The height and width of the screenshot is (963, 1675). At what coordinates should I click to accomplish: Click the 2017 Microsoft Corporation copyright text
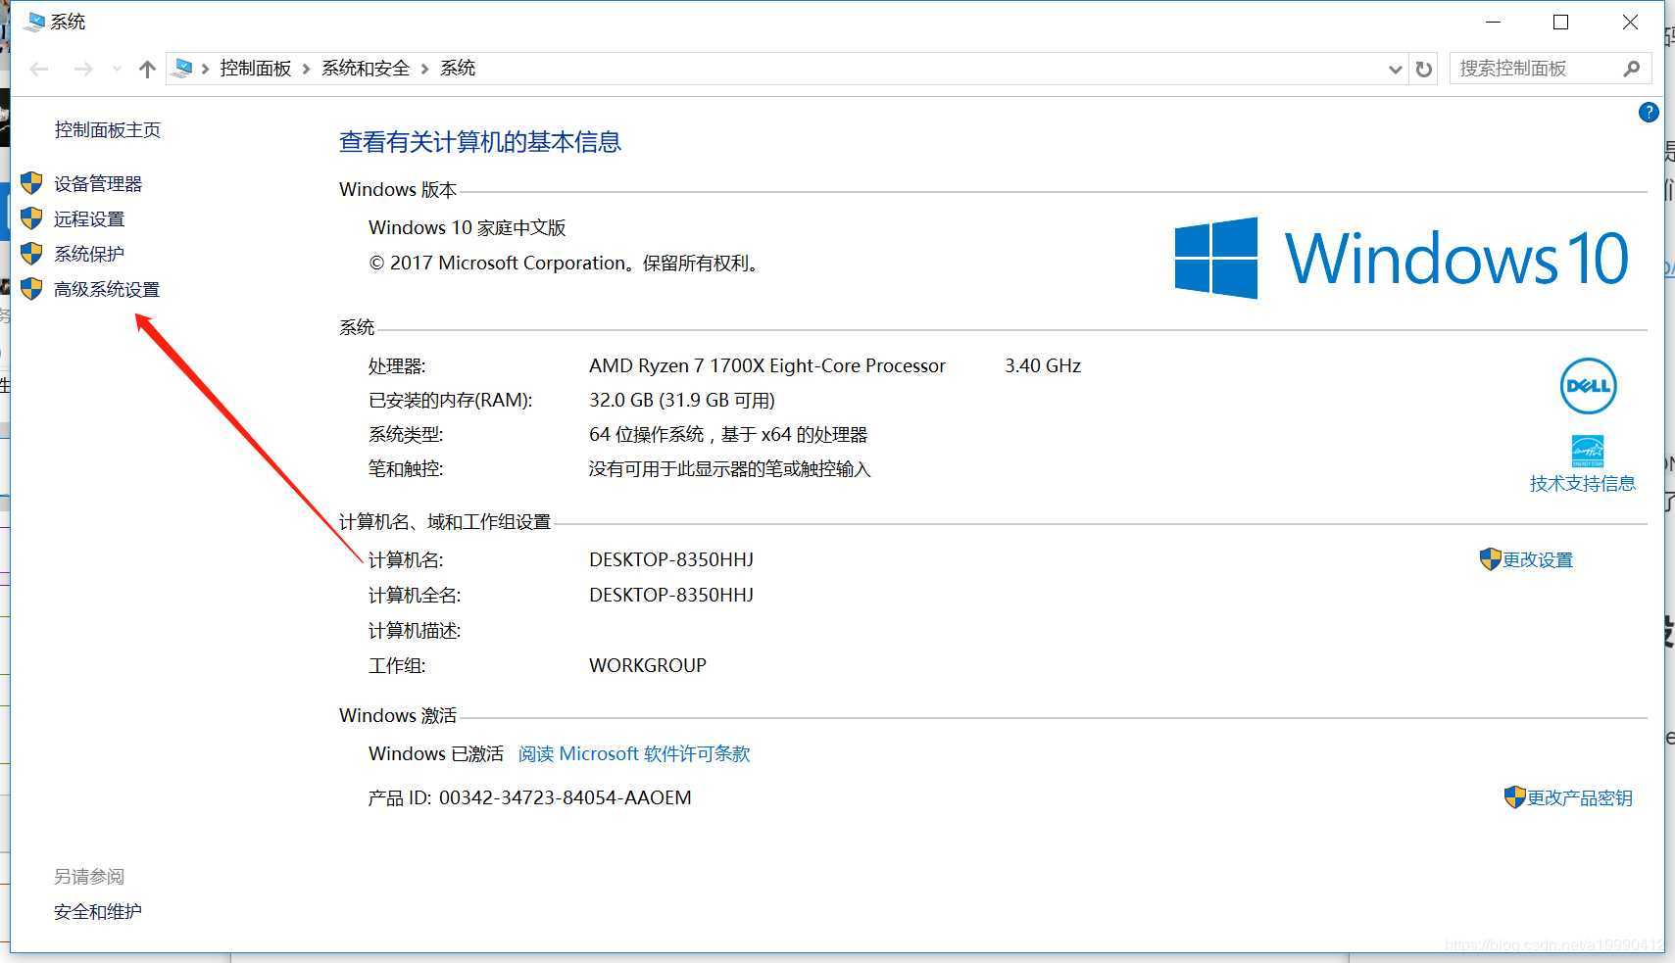coord(566,264)
